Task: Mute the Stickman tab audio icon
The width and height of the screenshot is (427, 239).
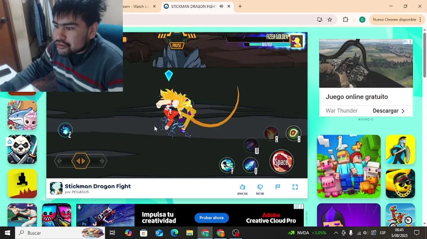Action: tap(221, 6)
